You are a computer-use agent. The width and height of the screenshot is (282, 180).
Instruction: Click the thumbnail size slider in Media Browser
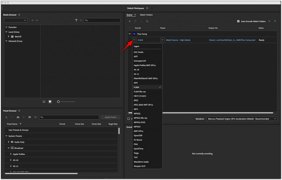(x=59, y=101)
